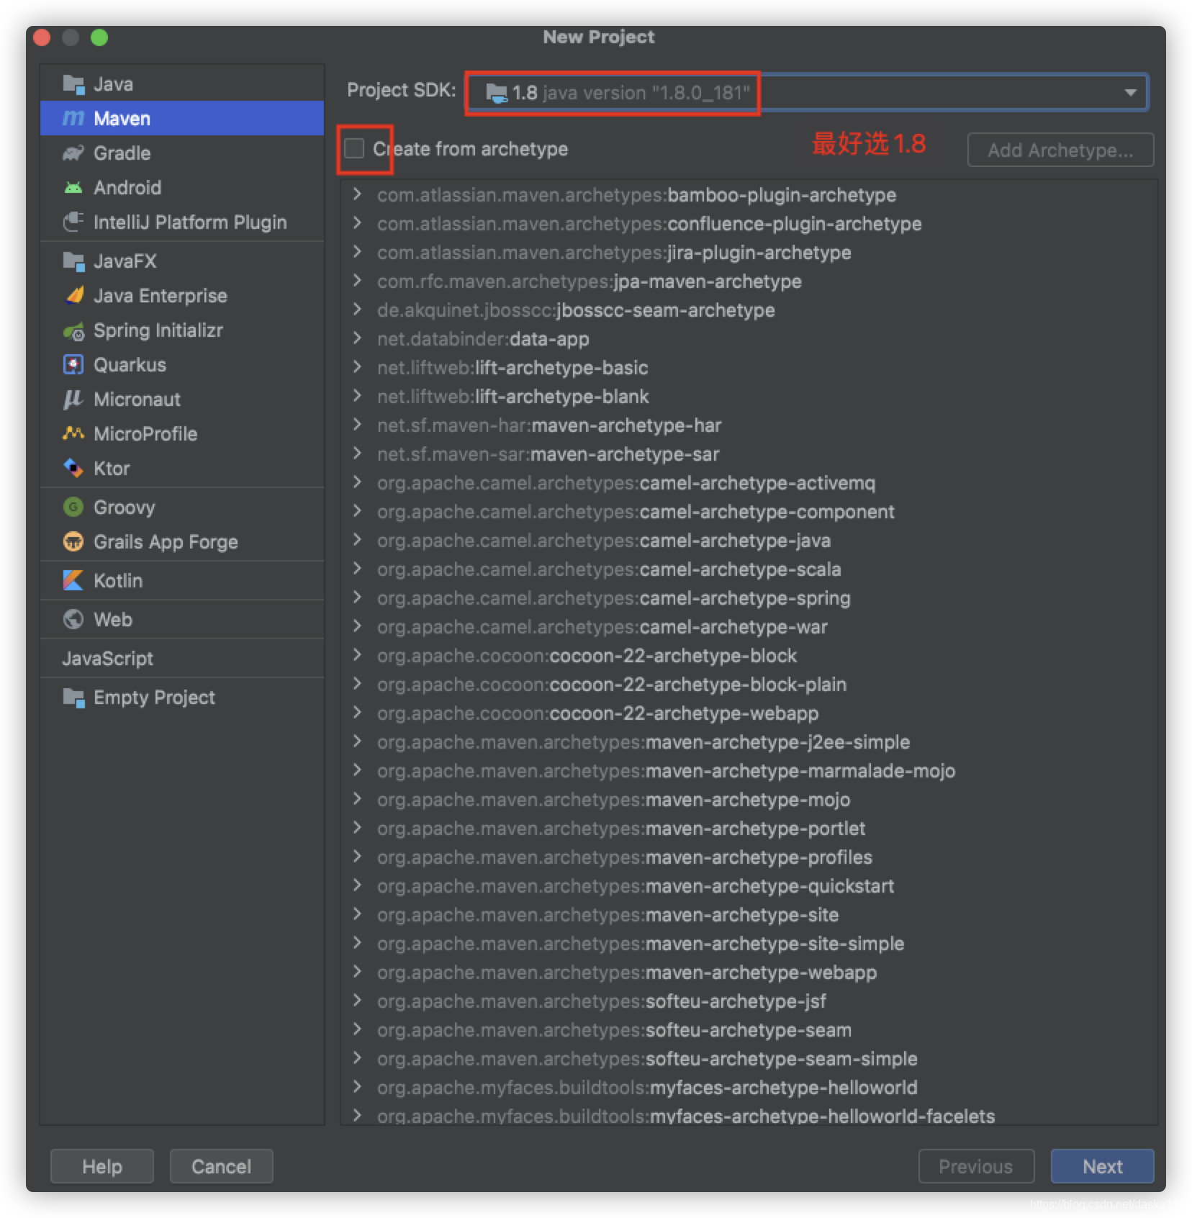Expand jbosscc-seam-archetype entry

357,310
